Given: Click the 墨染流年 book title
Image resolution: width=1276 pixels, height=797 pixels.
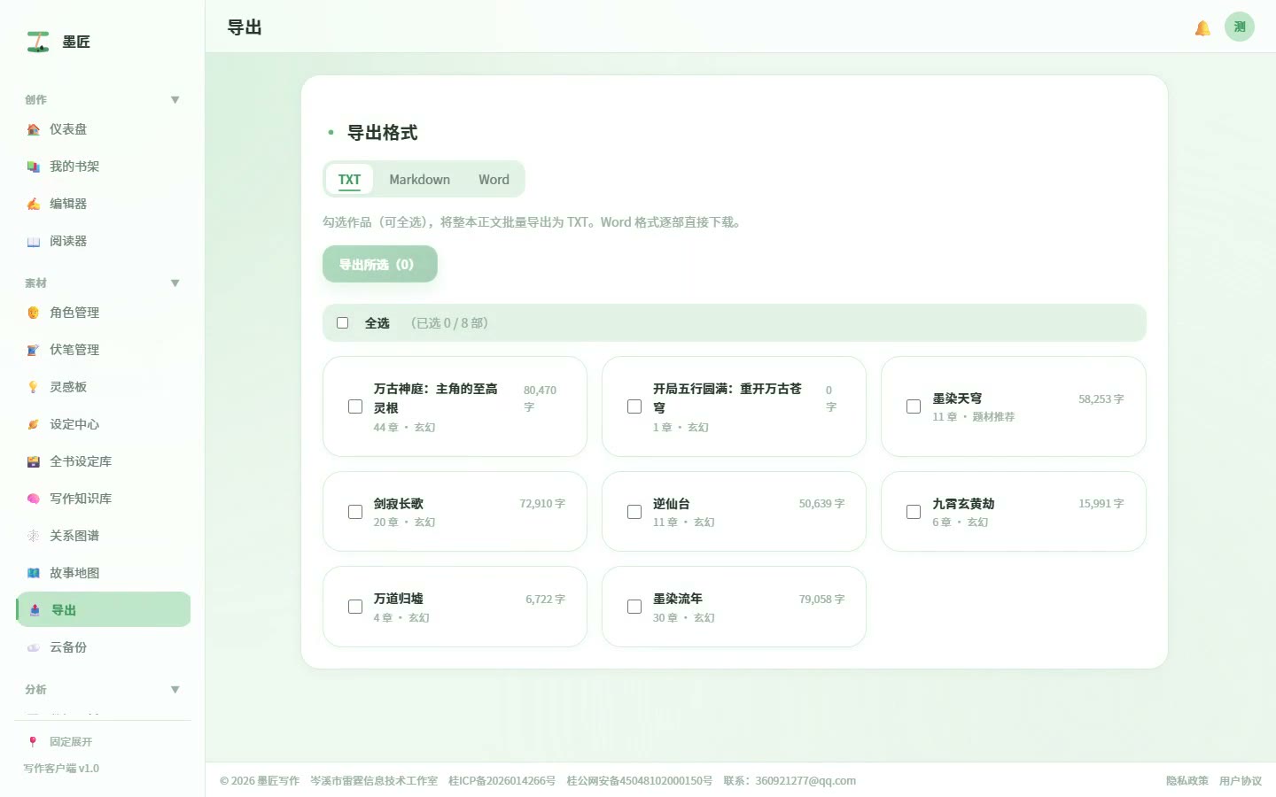Looking at the screenshot, I should pos(678,599).
